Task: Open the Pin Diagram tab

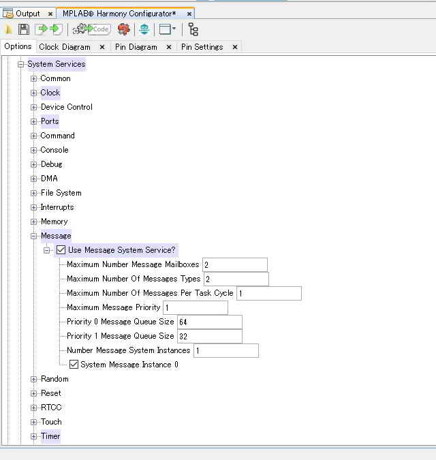Action: click(x=136, y=47)
